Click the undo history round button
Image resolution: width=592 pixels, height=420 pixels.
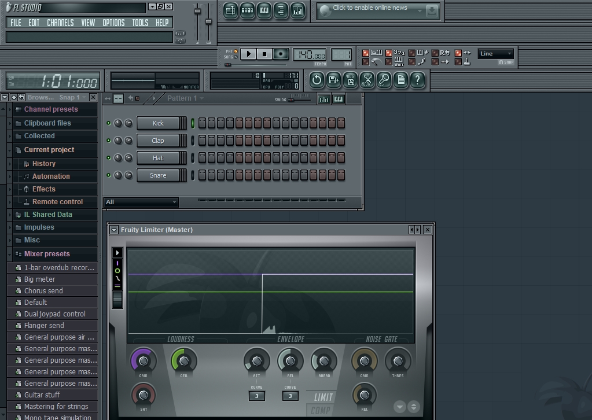[317, 80]
